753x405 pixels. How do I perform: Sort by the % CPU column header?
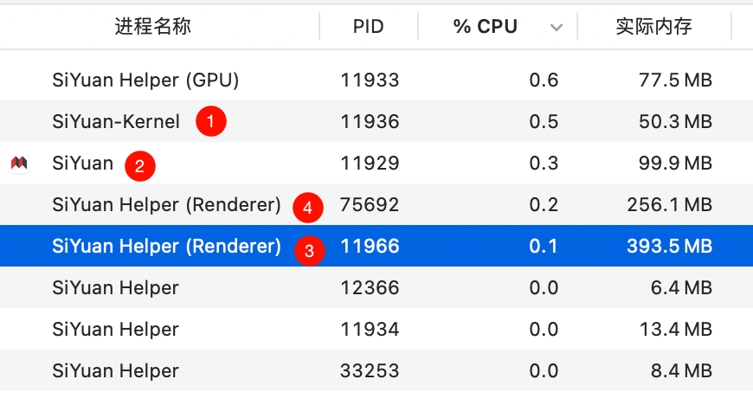(485, 27)
